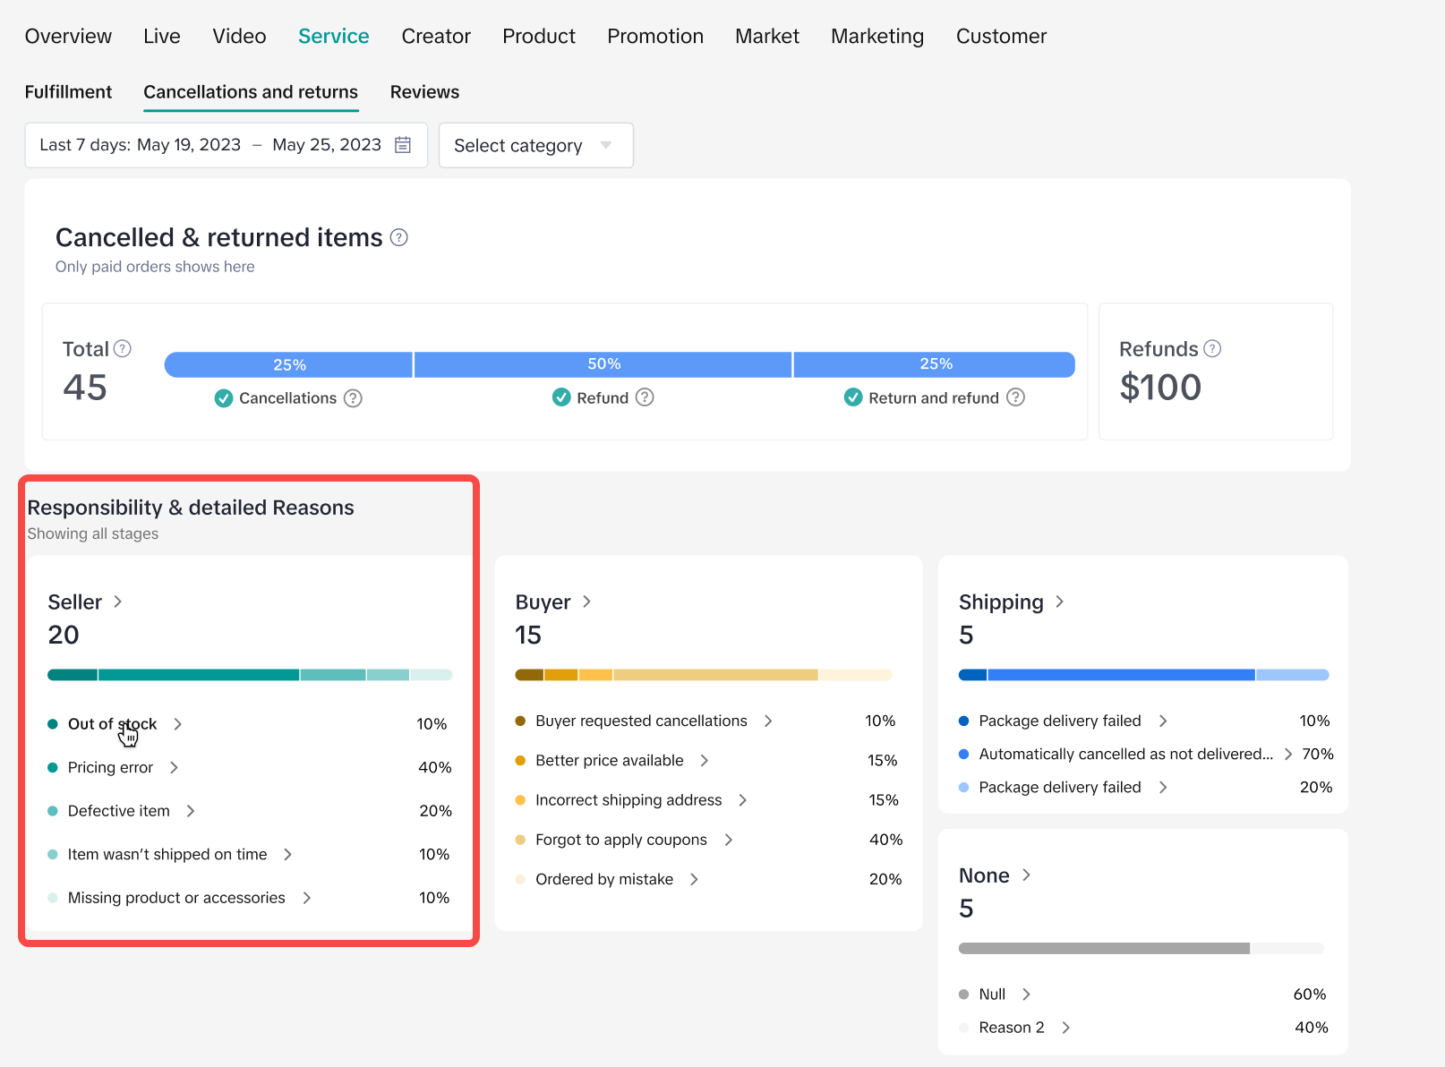The height and width of the screenshot is (1067, 1445).
Task: Click arrow next to Pricing error
Action: click(x=175, y=767)
